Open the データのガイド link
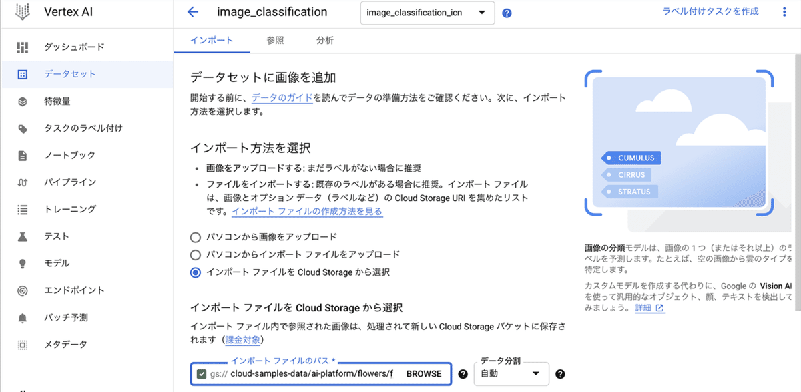The width and height of the screenshot is (801, 392). (x=282, y=97)
